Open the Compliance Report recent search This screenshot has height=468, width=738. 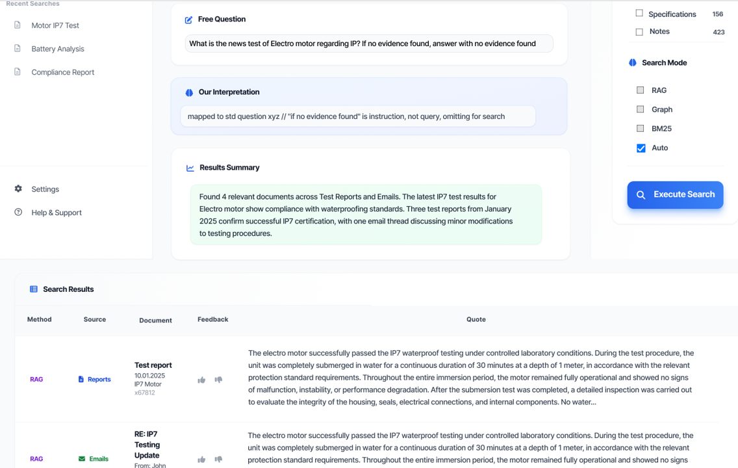tap(62, 73)
